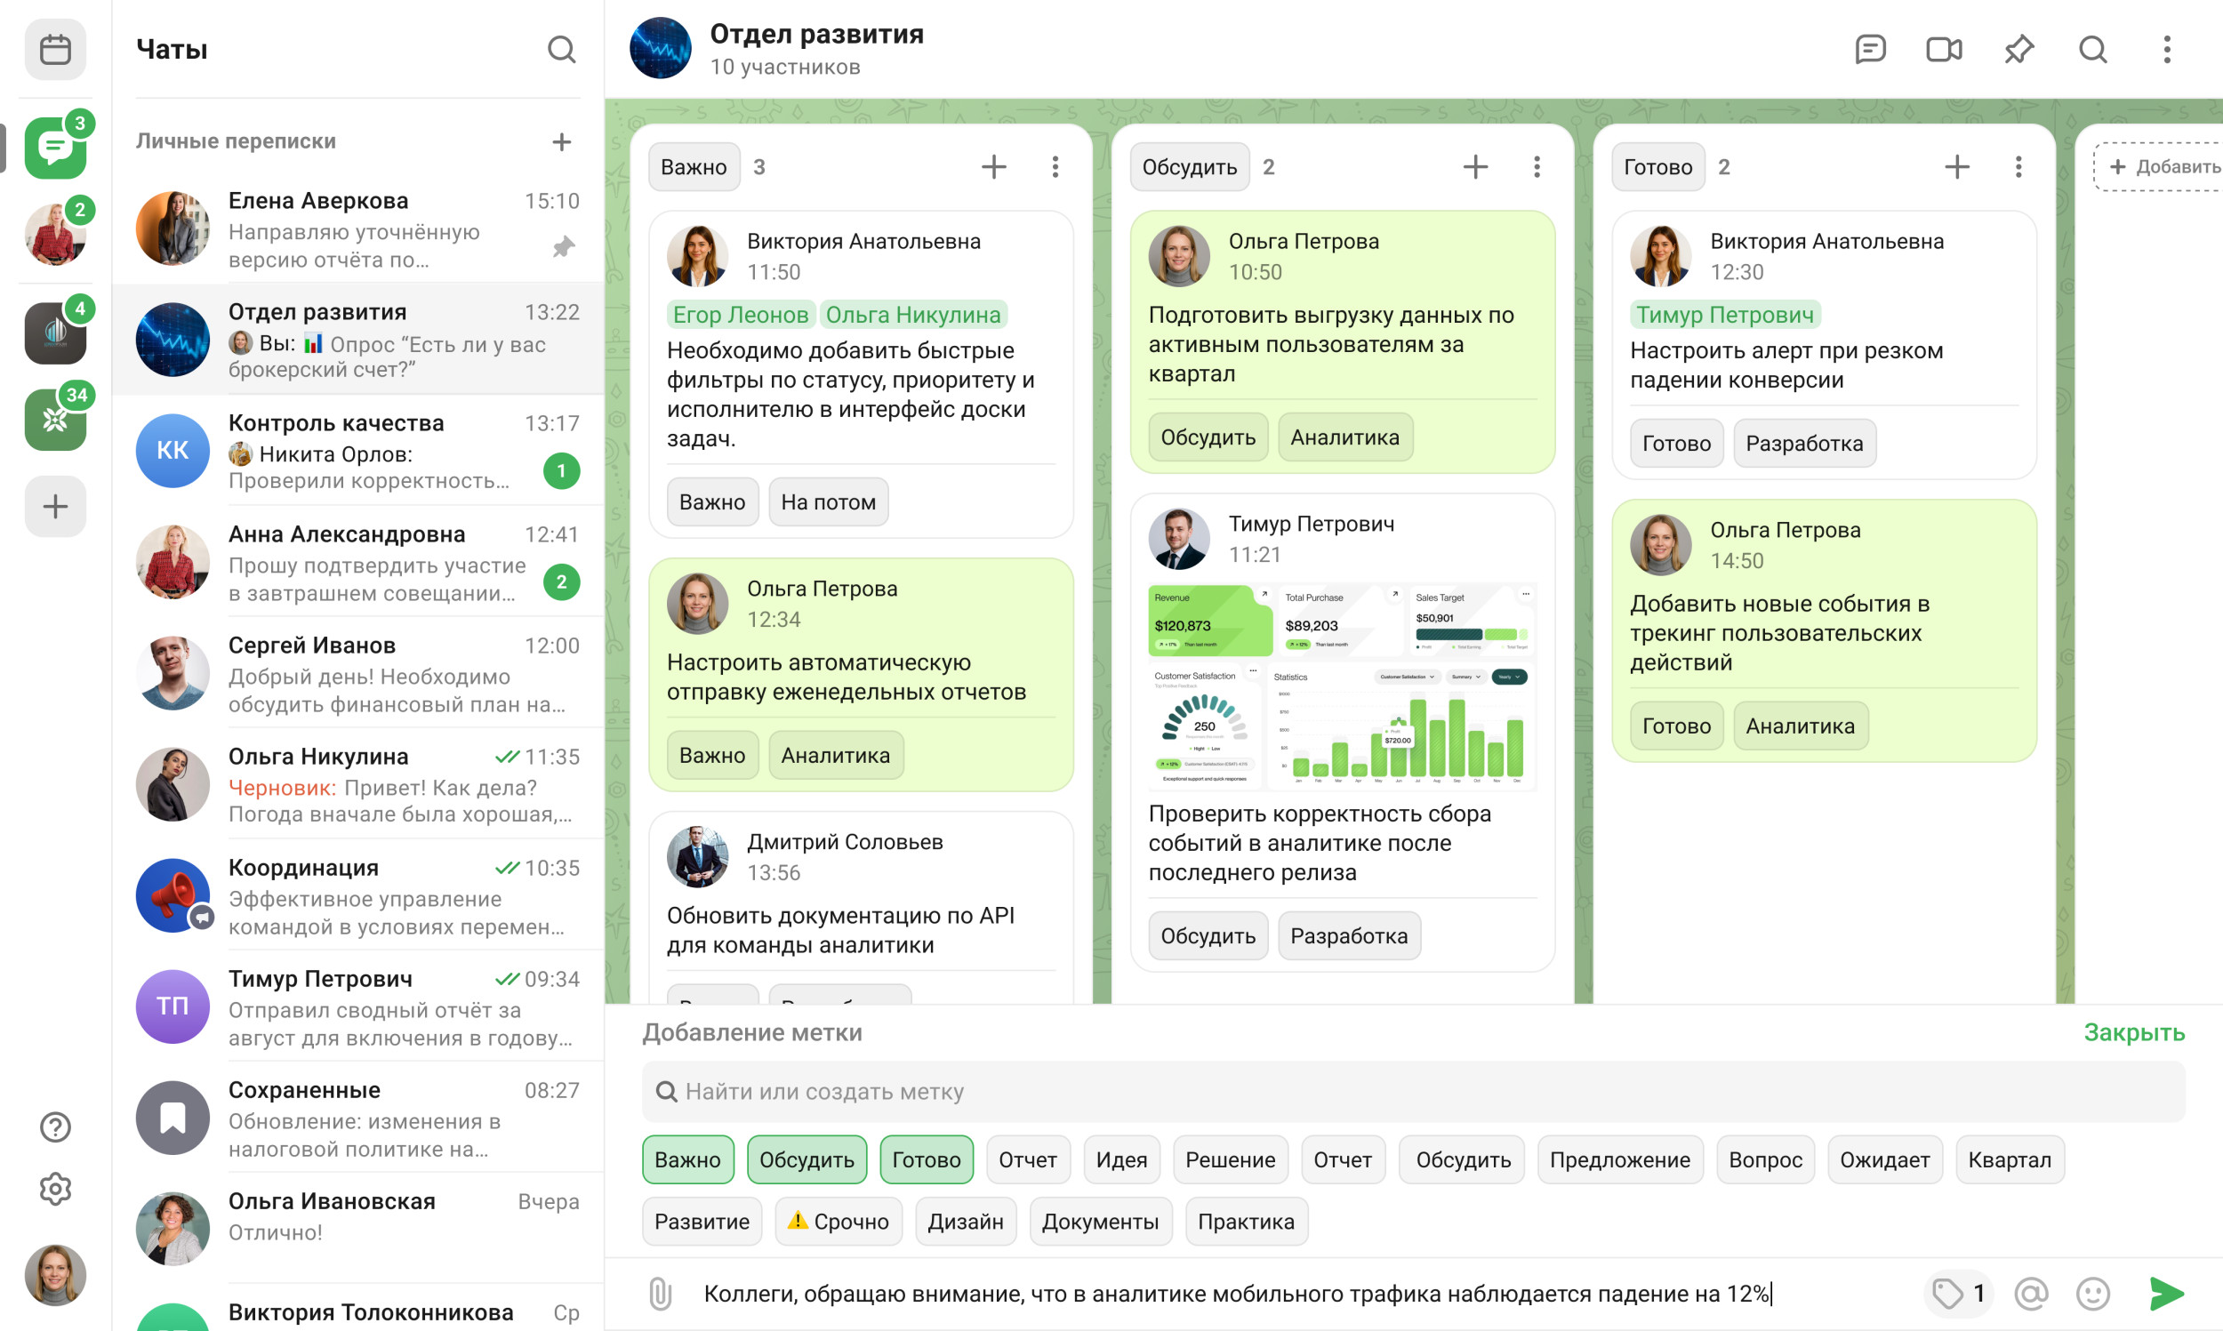Enable the Срочно tag chip

coord(838,1222)
